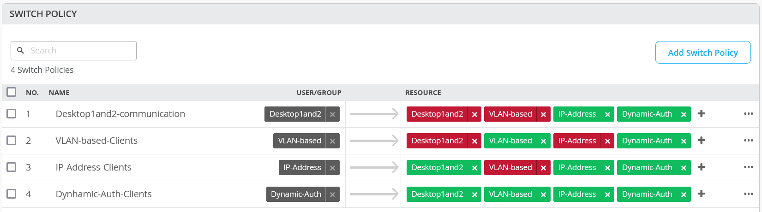Remove Desktop1and2 user group from policy 1

(x=332, y=114)
